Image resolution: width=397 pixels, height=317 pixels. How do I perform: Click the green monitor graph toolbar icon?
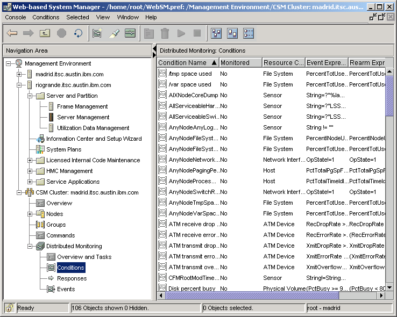coord(130,33)
